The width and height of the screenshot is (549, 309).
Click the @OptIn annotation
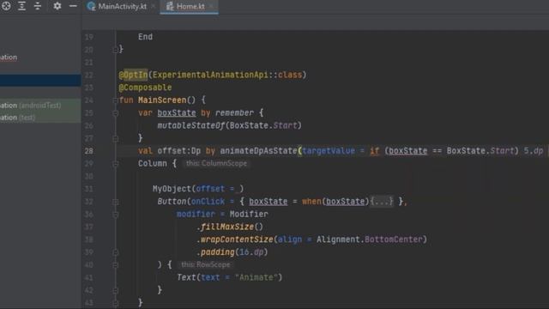(x=134, y=75)
